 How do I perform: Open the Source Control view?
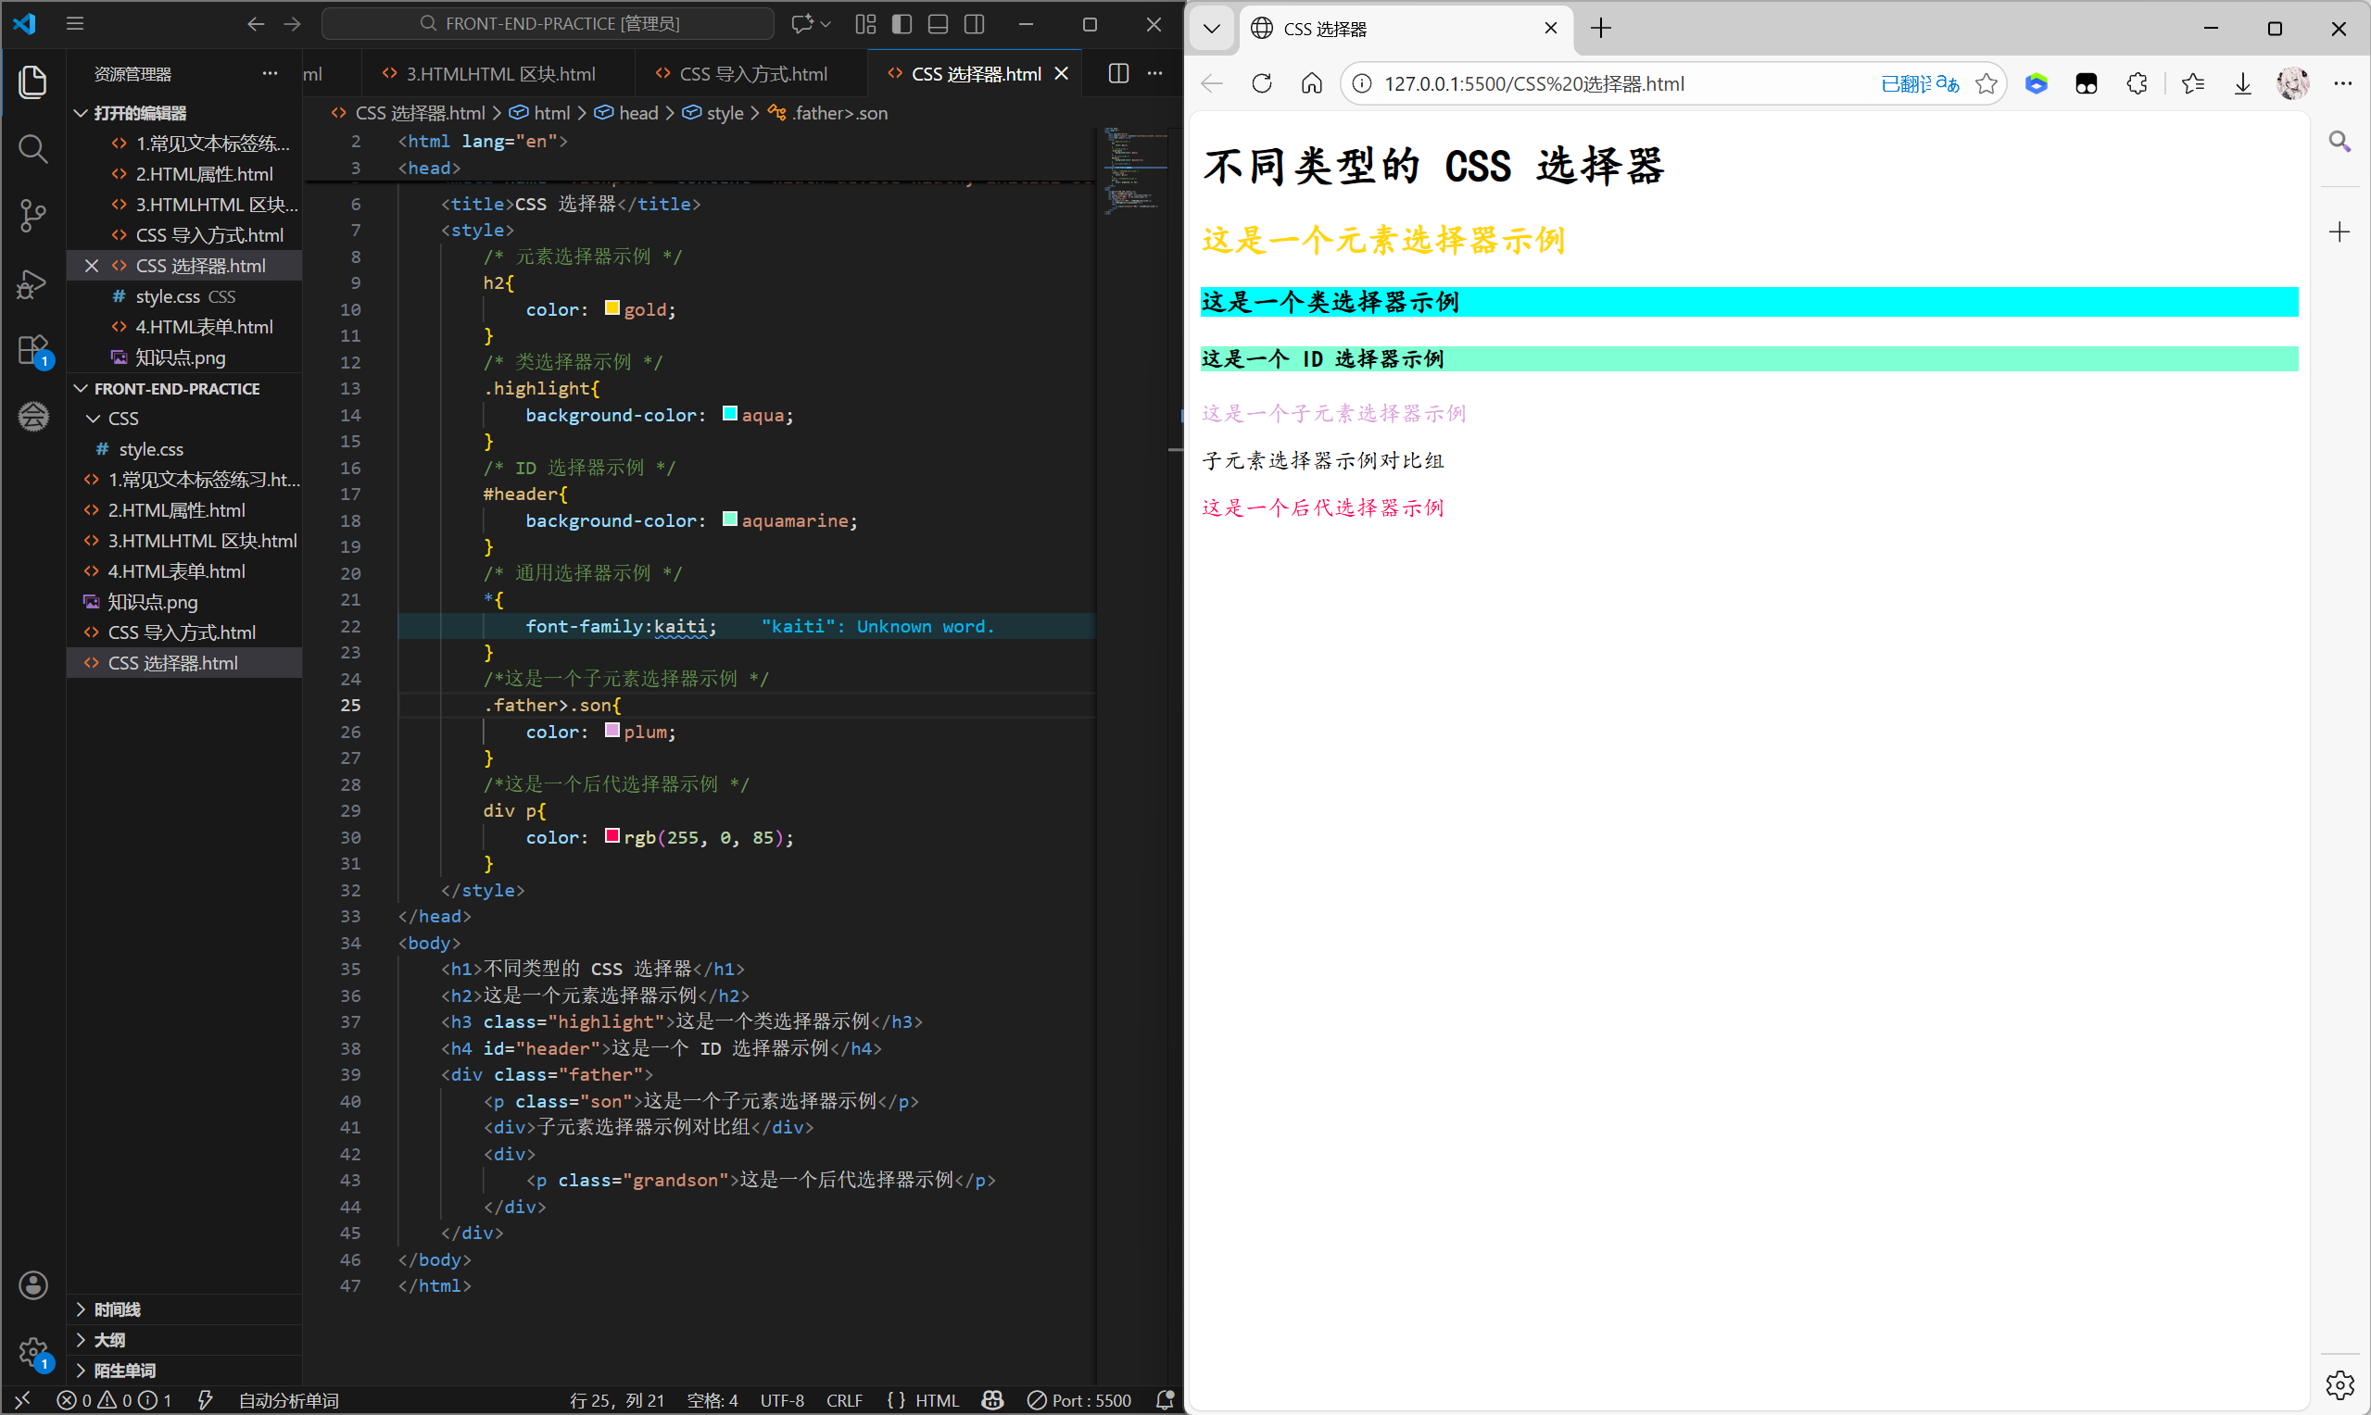tap(32, 216)
